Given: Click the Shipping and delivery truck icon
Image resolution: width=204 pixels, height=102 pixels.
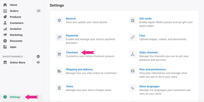Looking at the screenshot, I should pos(59,71).
